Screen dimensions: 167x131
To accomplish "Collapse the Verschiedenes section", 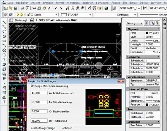I will point(158,77).
